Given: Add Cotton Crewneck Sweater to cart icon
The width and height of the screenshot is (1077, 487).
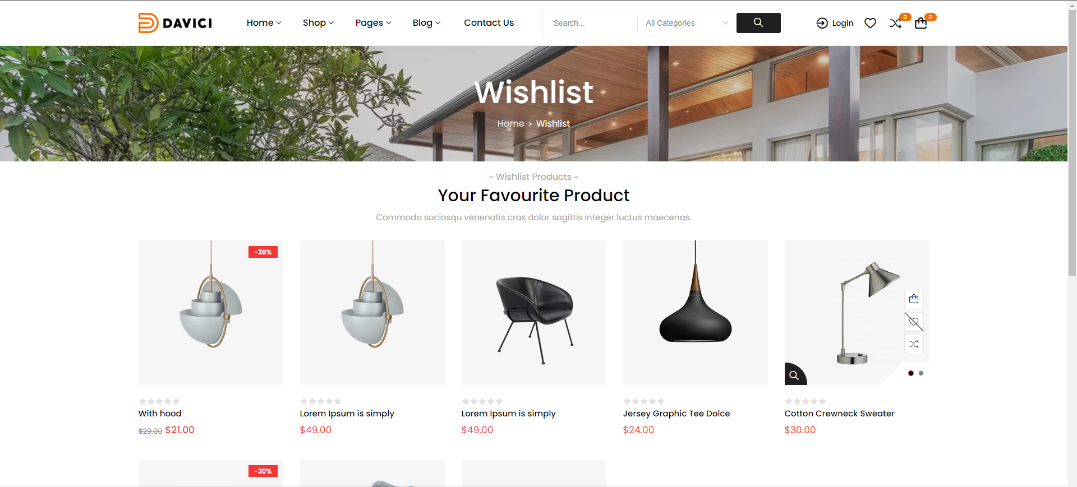Looking at the screenshot, I should 914,299.
